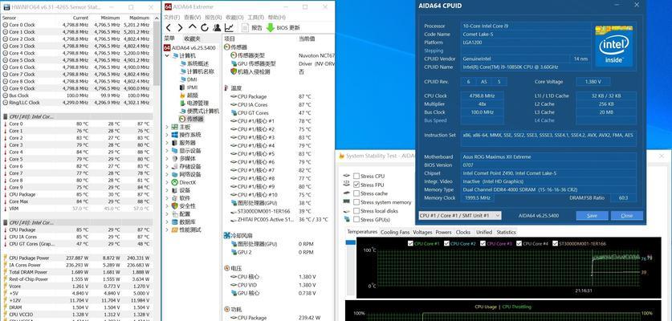
Task: Click Save in AIDA64 CPUID window
Action: (592, 216)
